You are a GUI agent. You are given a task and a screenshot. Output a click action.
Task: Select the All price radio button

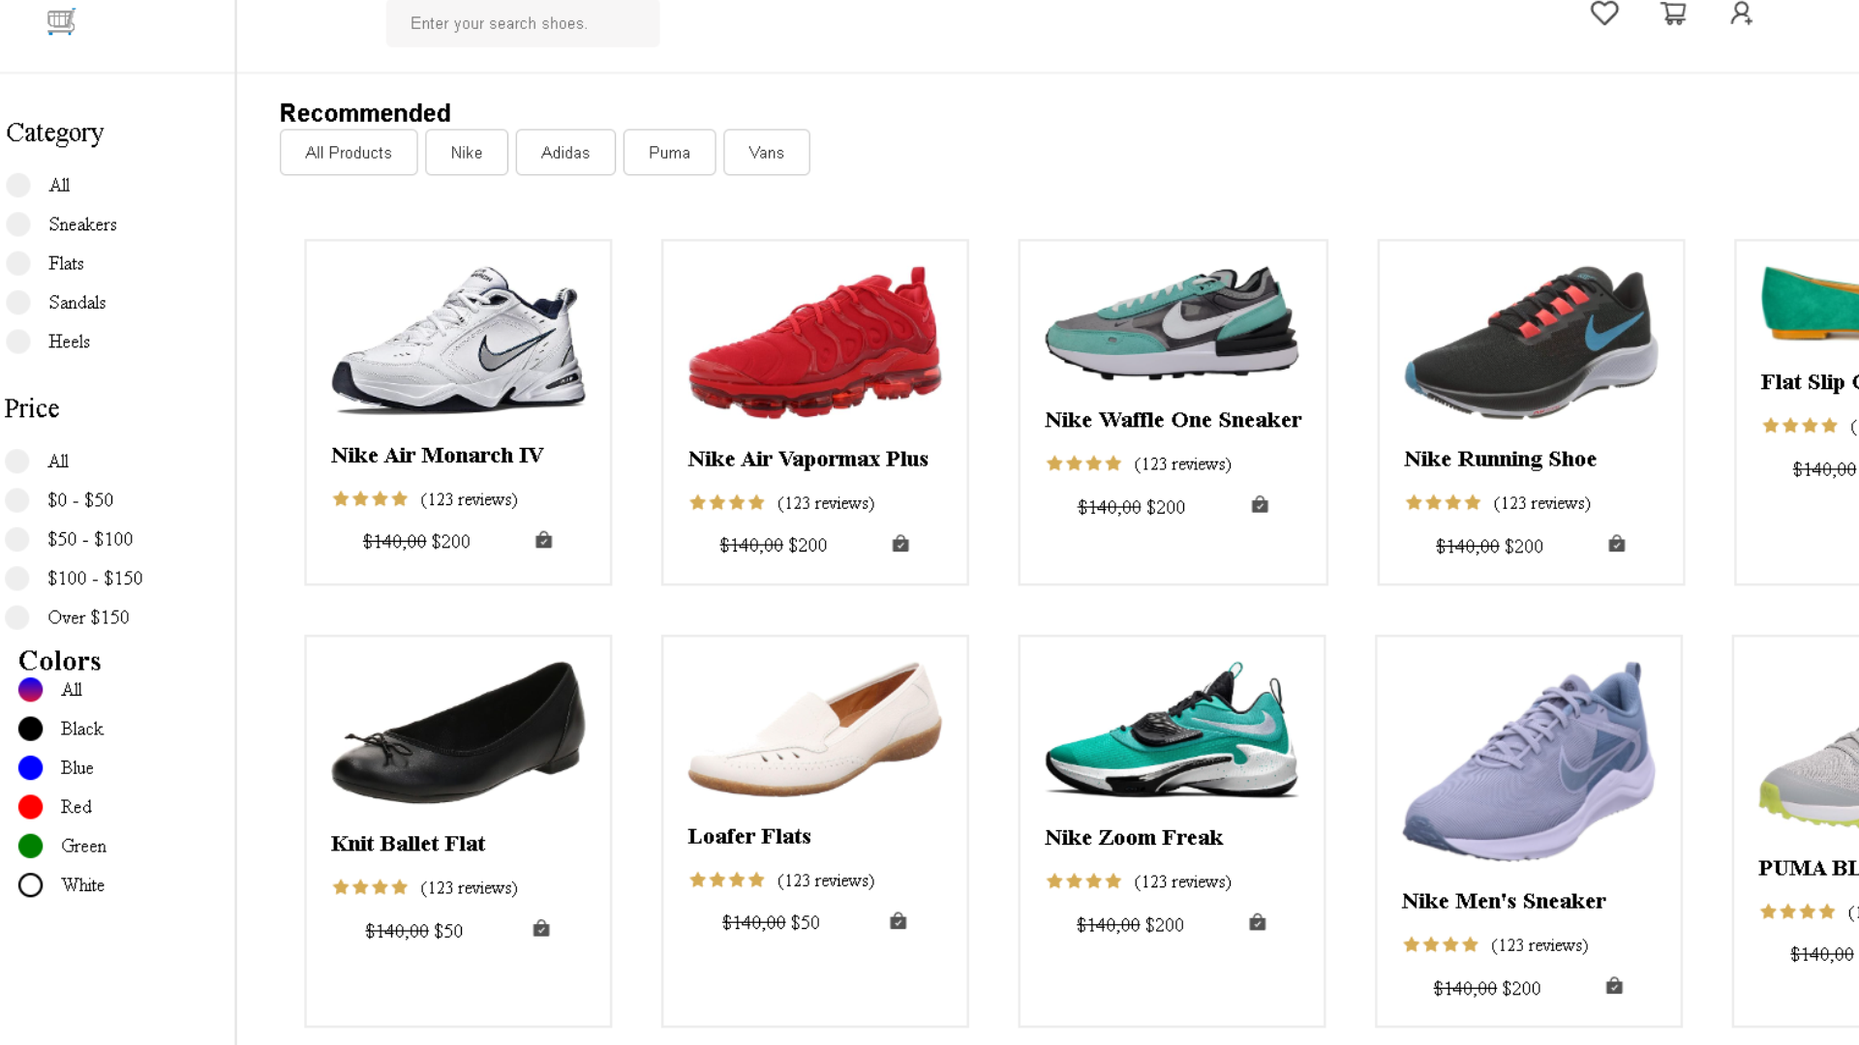click(x=17, y=462)
